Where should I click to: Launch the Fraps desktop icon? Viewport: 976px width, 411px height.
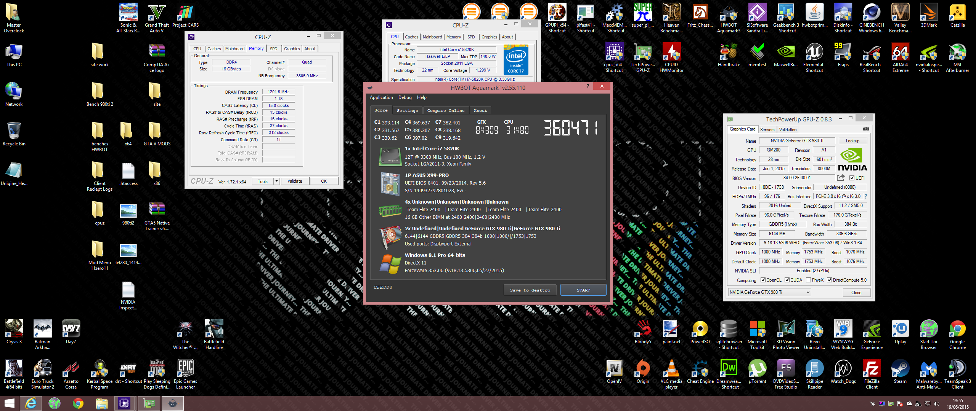coord(843,56)
